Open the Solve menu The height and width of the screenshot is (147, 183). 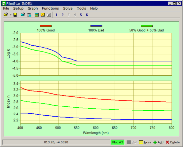coord(68,8)
